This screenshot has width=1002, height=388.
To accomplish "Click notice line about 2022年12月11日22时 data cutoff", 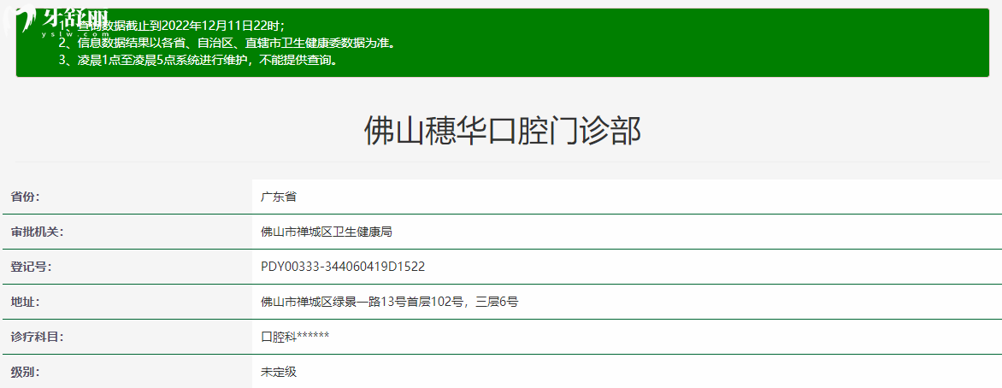I will tap(171, 26).
